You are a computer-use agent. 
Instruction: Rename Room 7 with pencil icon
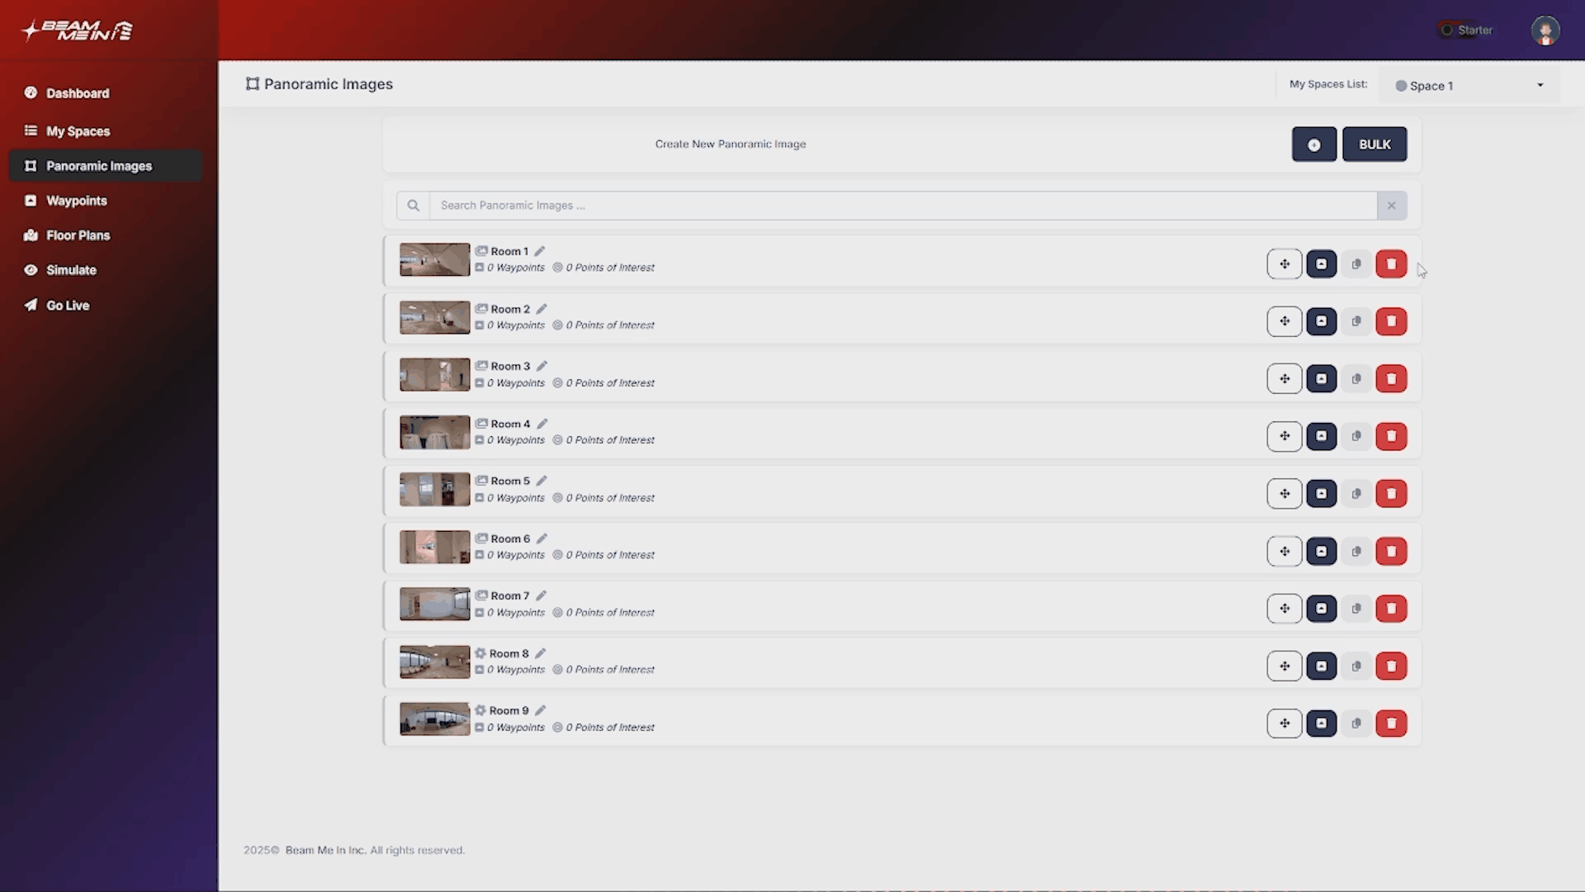[x=542, y=595]
